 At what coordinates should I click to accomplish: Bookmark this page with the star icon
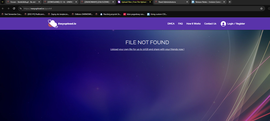(261, 9)
